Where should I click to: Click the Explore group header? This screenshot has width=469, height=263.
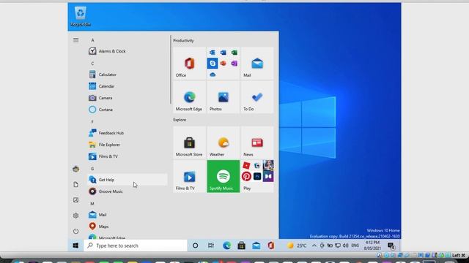[180, 120]
